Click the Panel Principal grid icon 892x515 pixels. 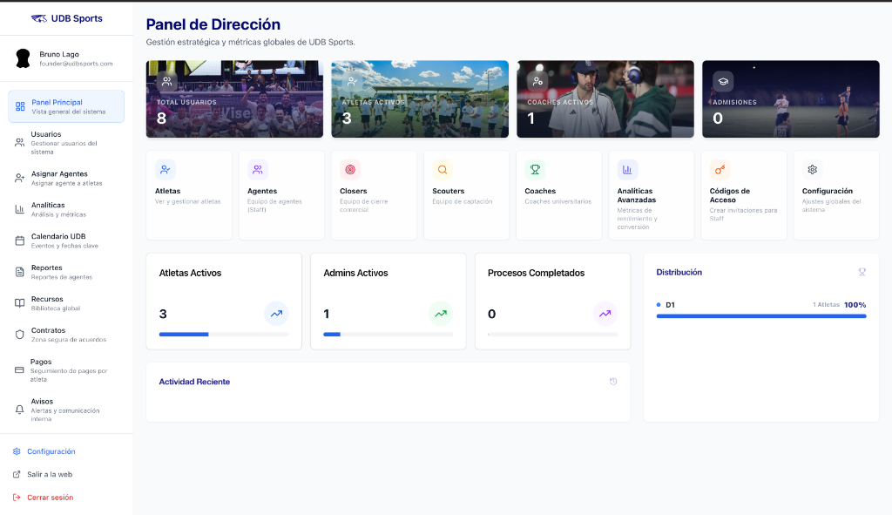pos(20,106)
